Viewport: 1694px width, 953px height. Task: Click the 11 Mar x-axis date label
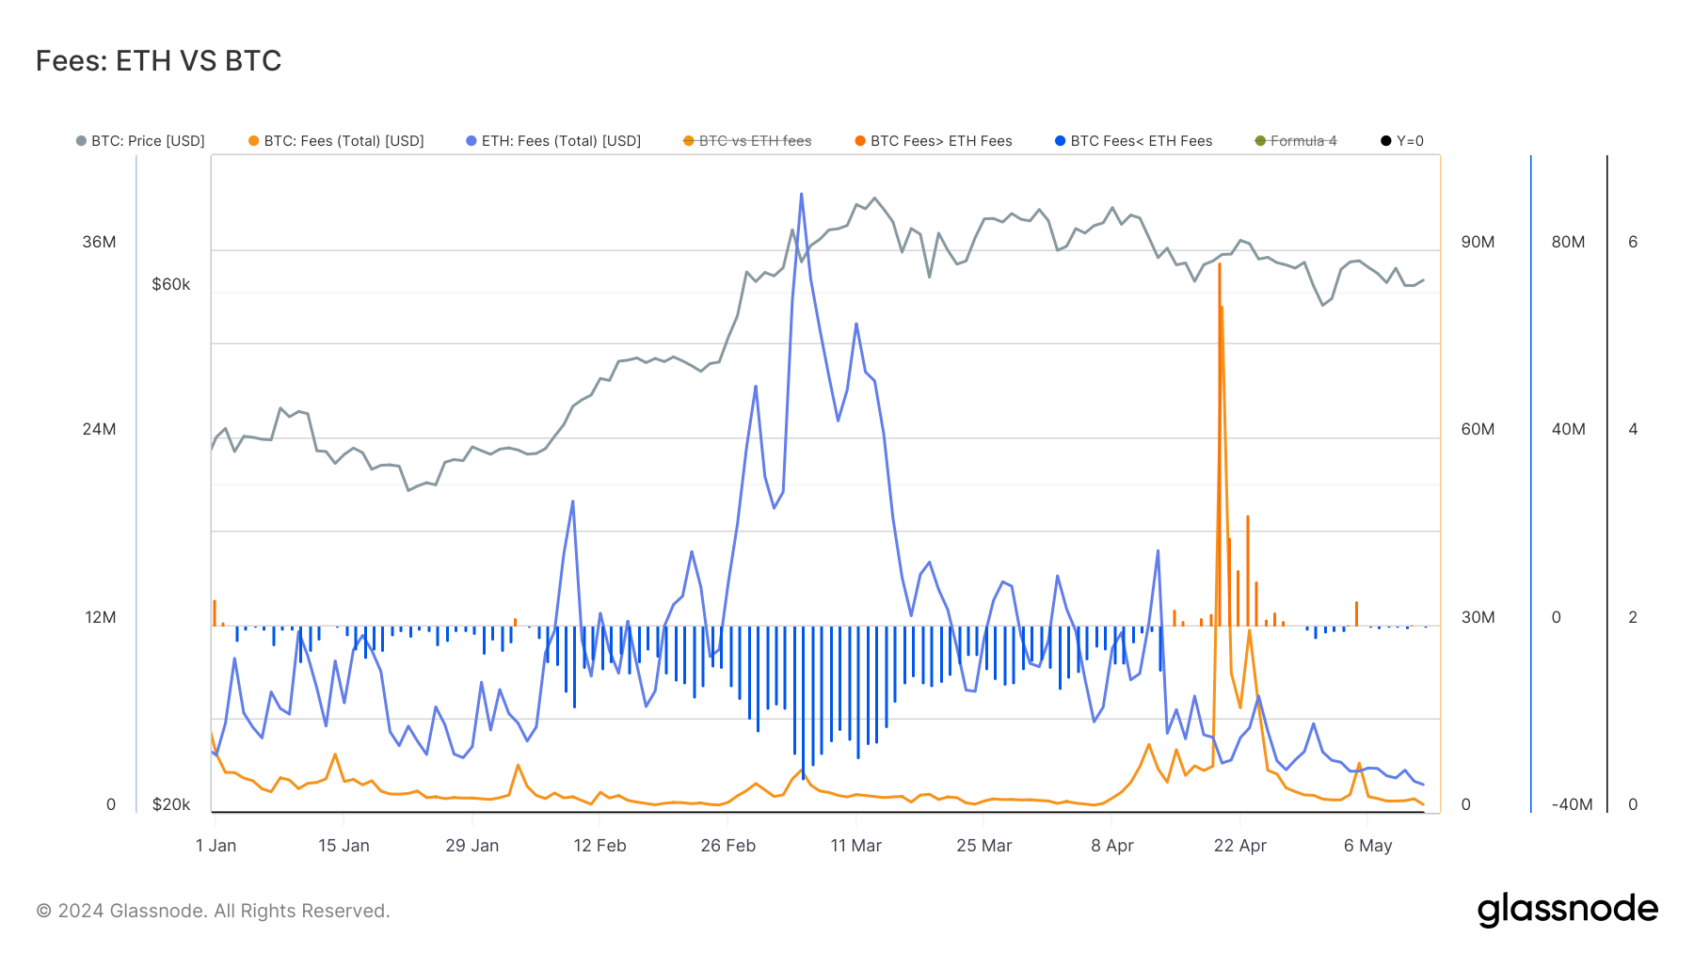pyautogui.click(x=855, y=846)
